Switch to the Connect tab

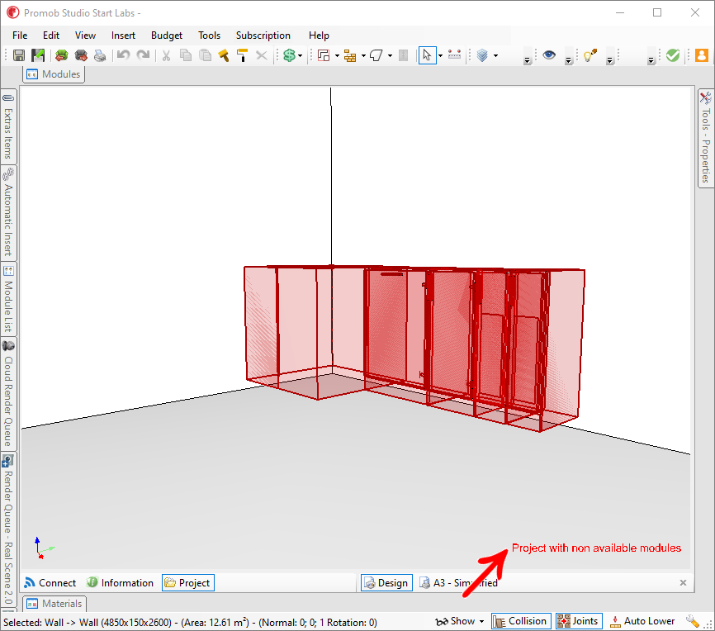(x=50, y=582)
